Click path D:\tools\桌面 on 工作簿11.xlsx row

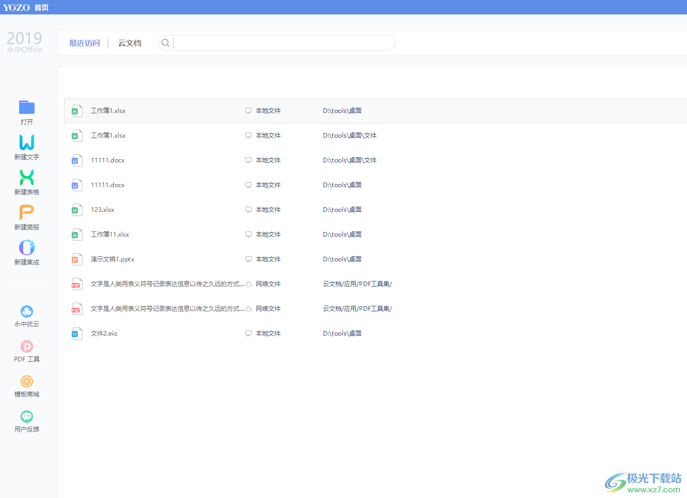click(342, 235)
